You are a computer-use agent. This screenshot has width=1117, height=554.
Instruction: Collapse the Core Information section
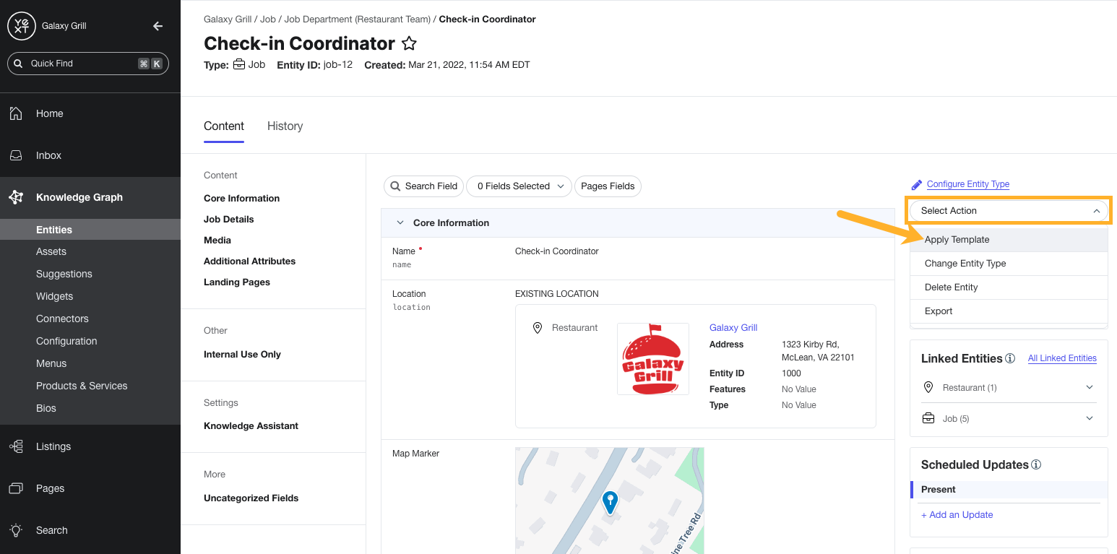[x=400, y=223]
